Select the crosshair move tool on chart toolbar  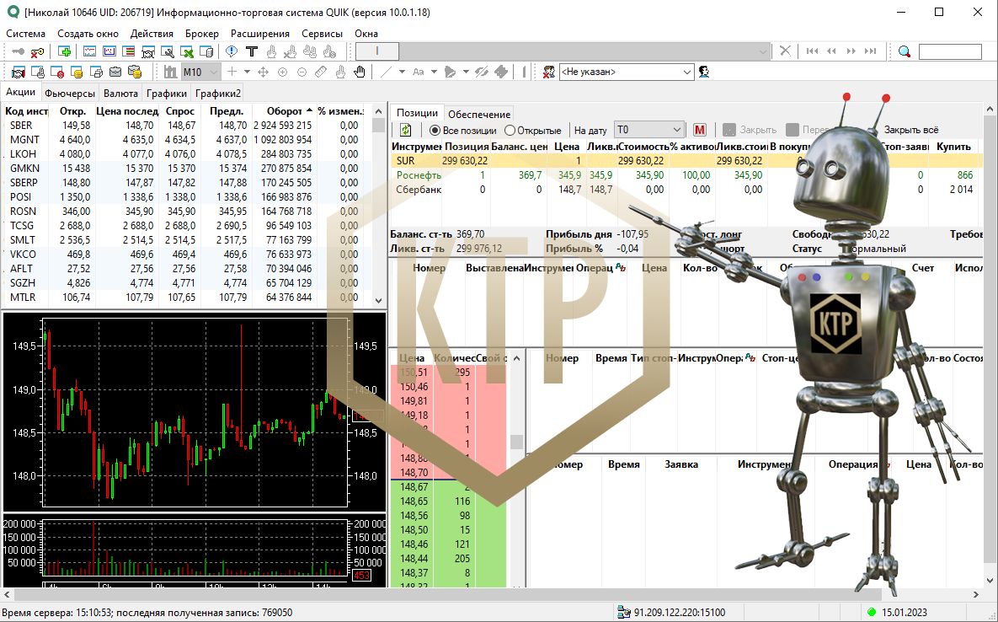click(263, 72)
